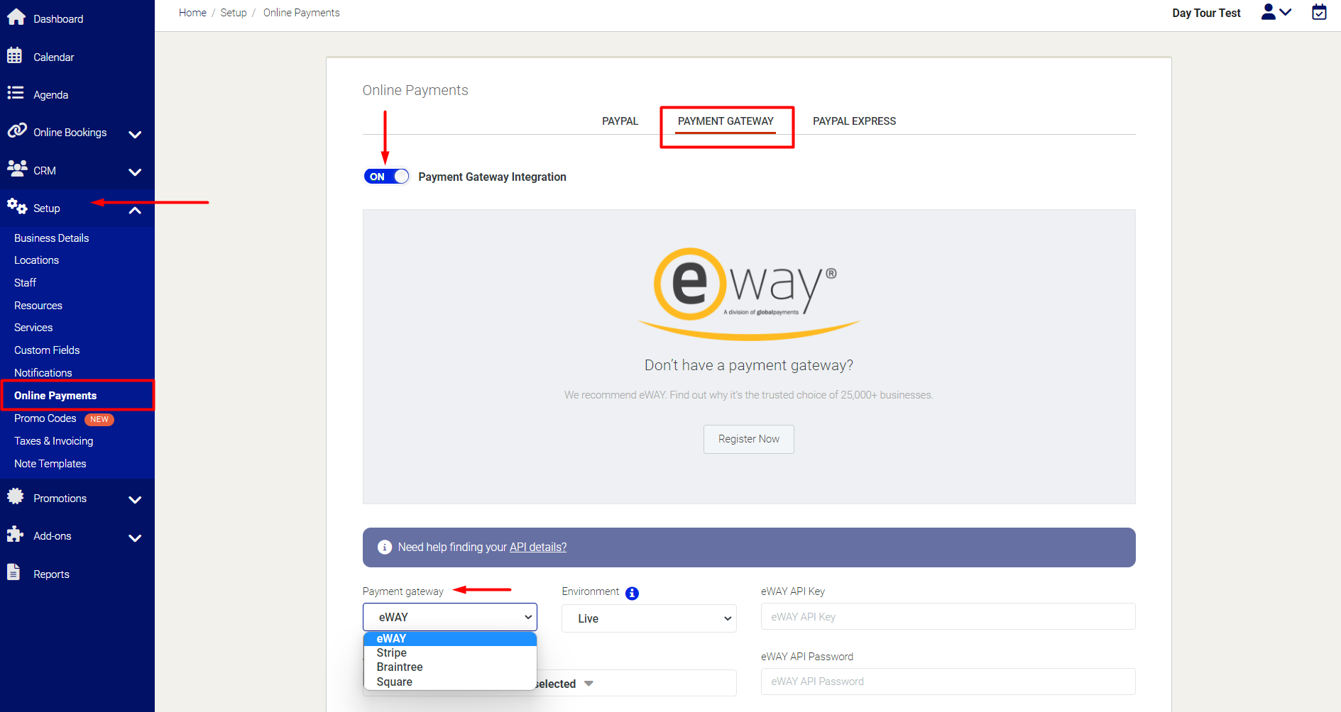1341x712 pixels.
Task: Open the dropdown arrow next to 'selected'
Action: tap(589, 684)
